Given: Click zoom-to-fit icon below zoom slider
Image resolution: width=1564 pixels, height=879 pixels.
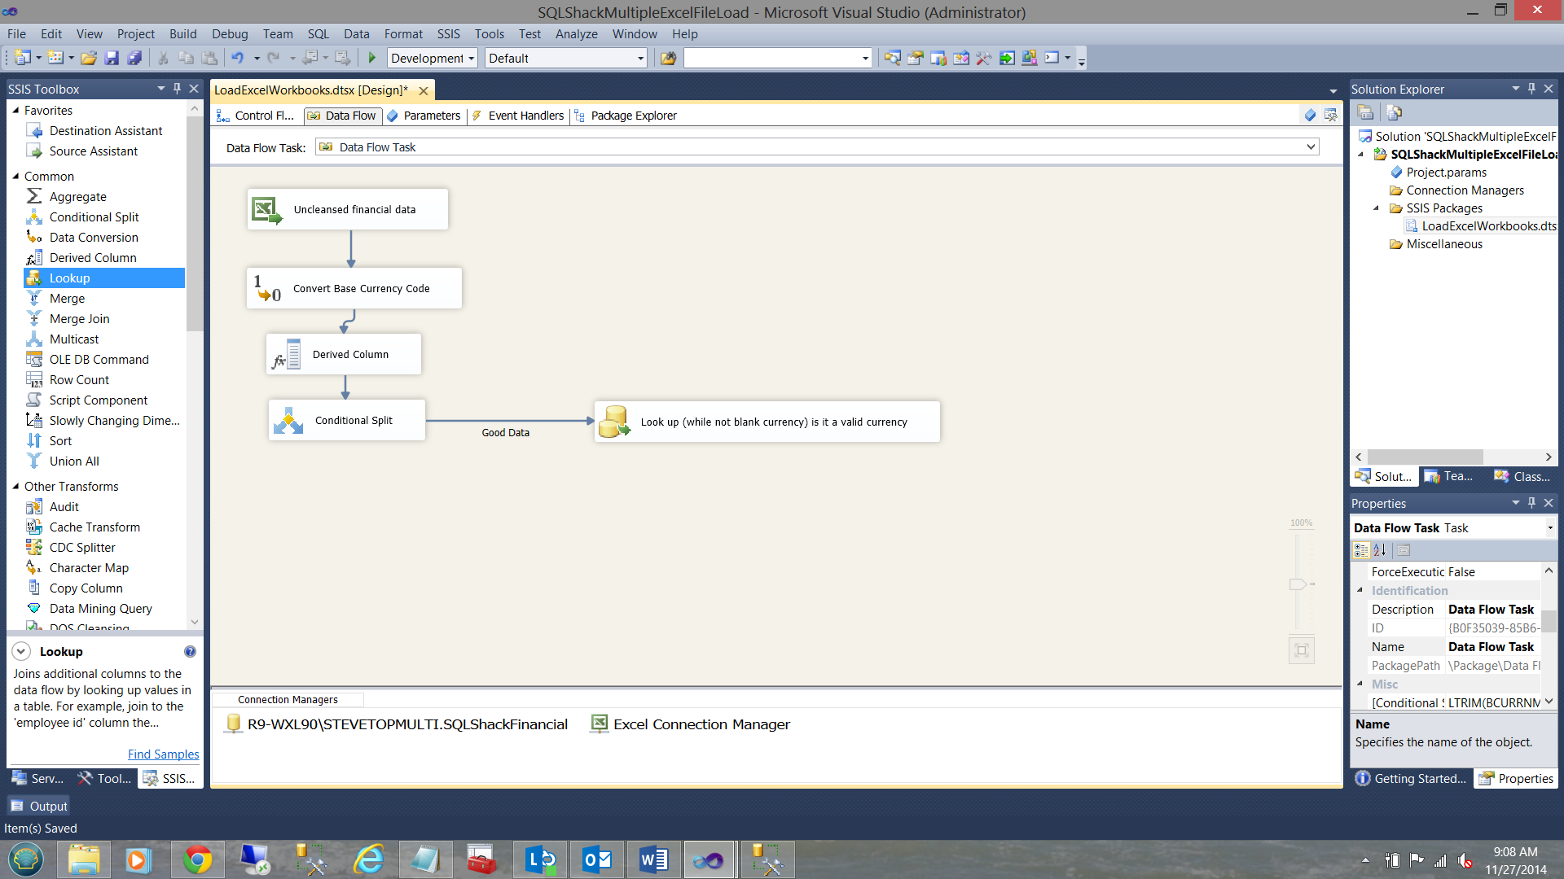Looking at the screenshot, I should pyautogui.click(x=1301, y=650).
